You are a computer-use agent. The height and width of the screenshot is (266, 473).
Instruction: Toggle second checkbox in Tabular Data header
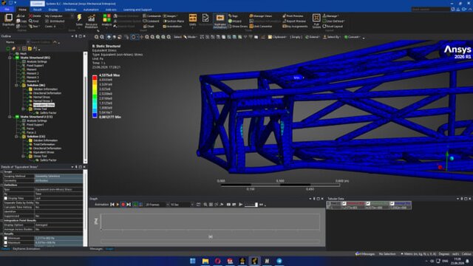click(368, 204)
